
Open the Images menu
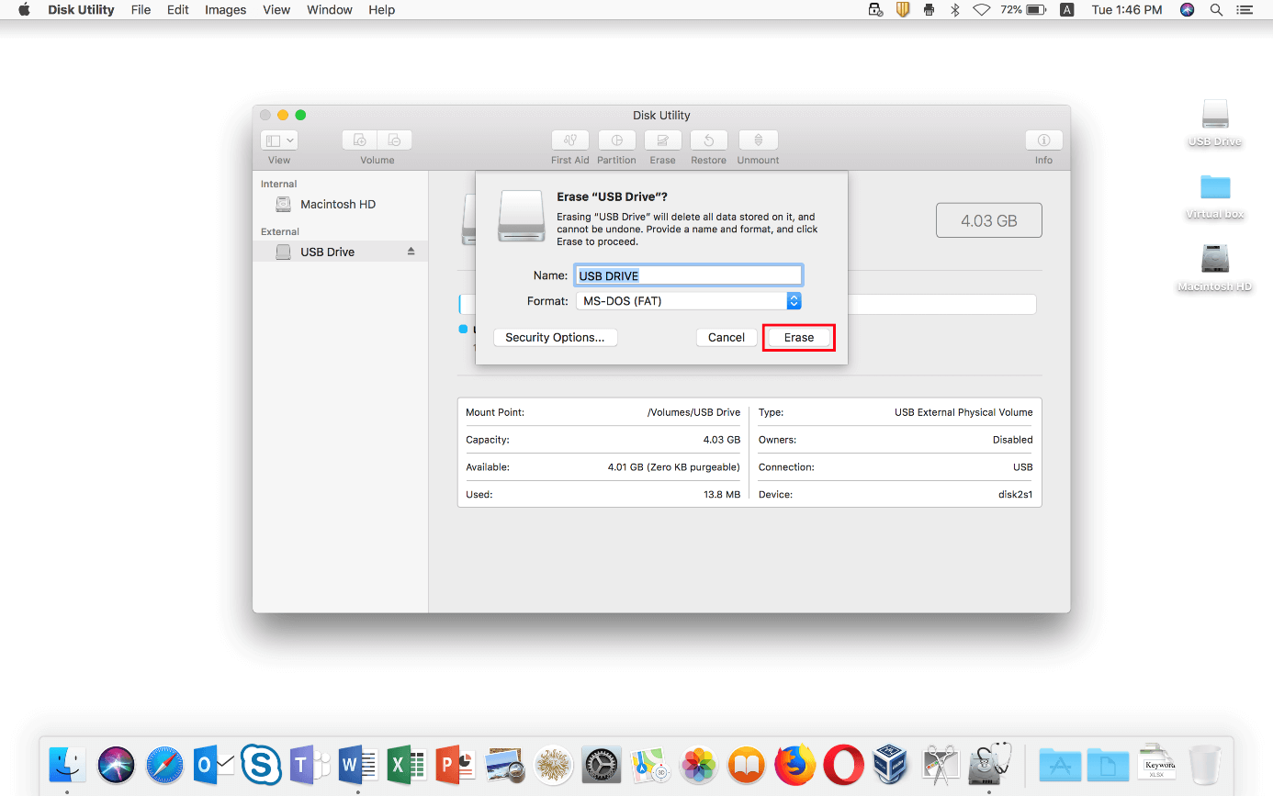click(x=225, y=10)
